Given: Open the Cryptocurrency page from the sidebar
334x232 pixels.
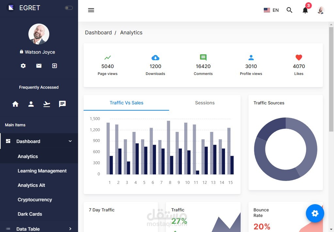Looking at the screenshot, I should tap(35, 200).
